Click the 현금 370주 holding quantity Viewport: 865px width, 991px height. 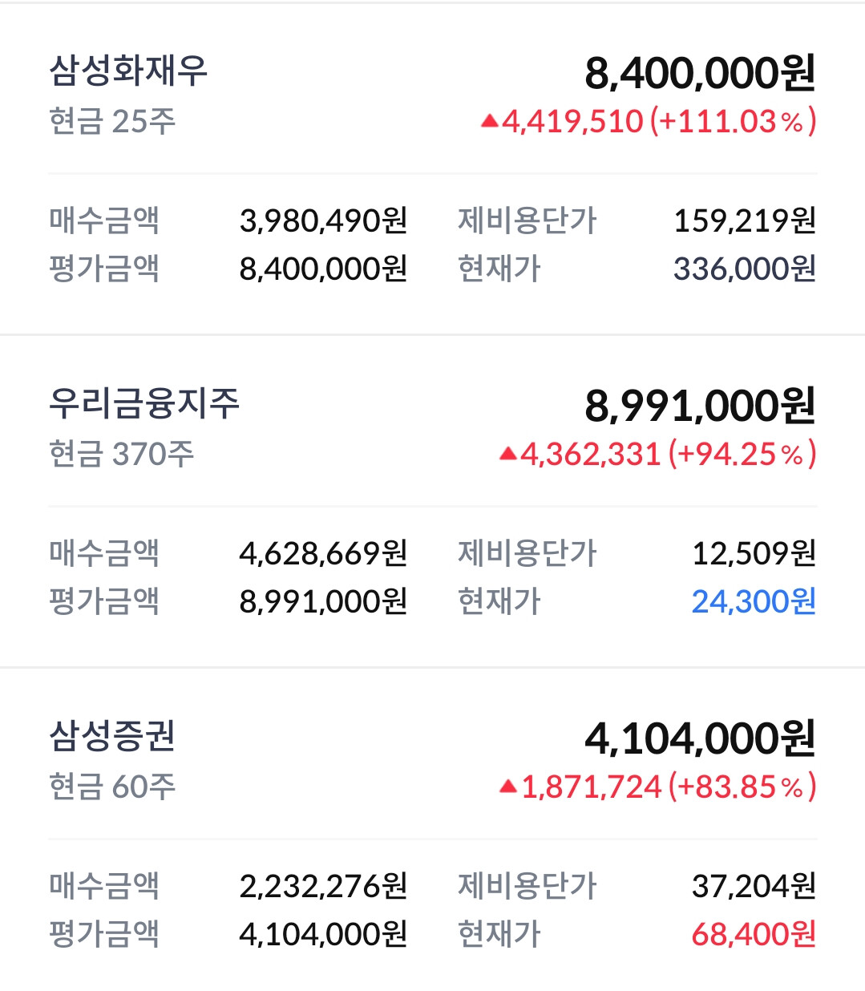(121, 454)
